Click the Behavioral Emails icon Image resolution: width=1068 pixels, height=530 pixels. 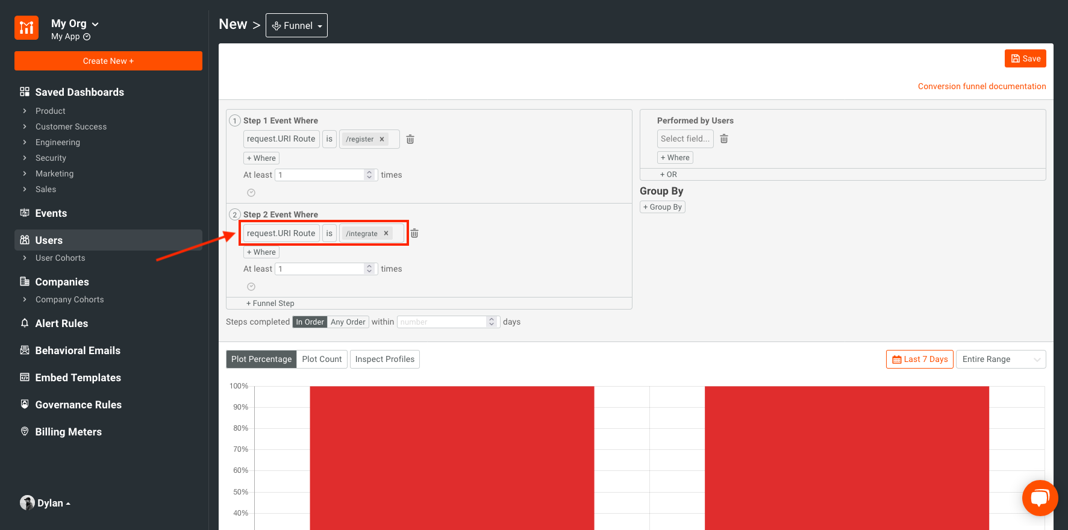tap(25, 350)
